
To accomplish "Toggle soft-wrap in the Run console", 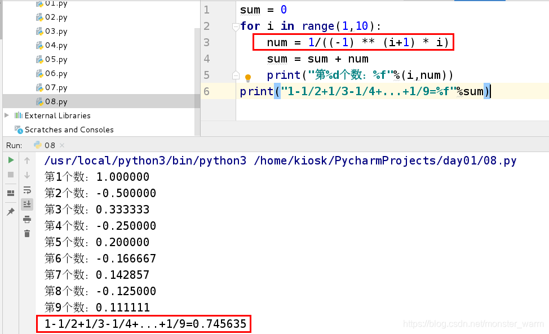I will [x=27, y=190].
